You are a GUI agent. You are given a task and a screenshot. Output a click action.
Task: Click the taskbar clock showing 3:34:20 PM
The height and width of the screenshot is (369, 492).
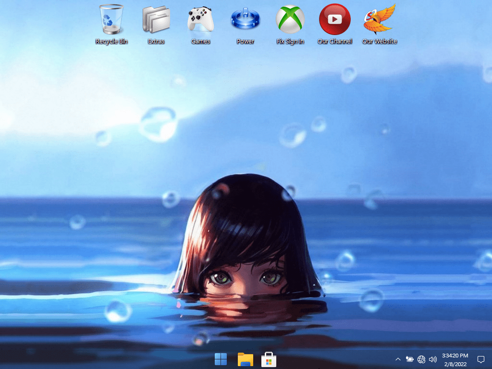(x=455, y=356)
